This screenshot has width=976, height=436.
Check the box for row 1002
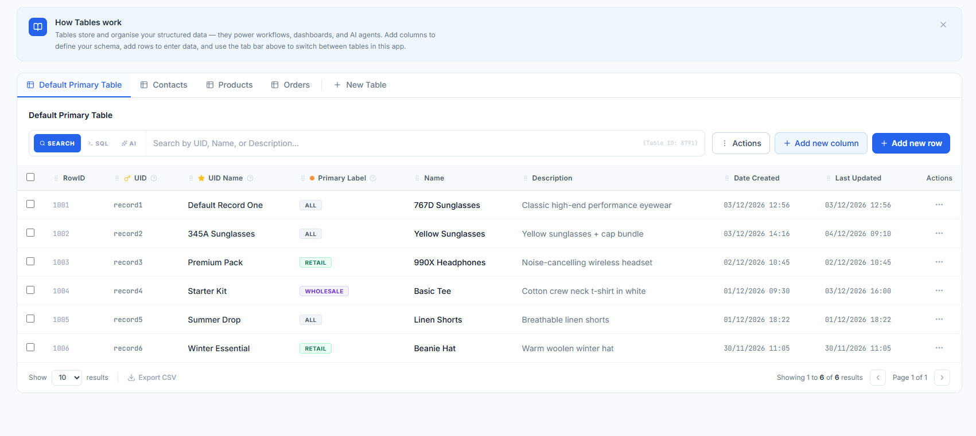click(30, 233)
